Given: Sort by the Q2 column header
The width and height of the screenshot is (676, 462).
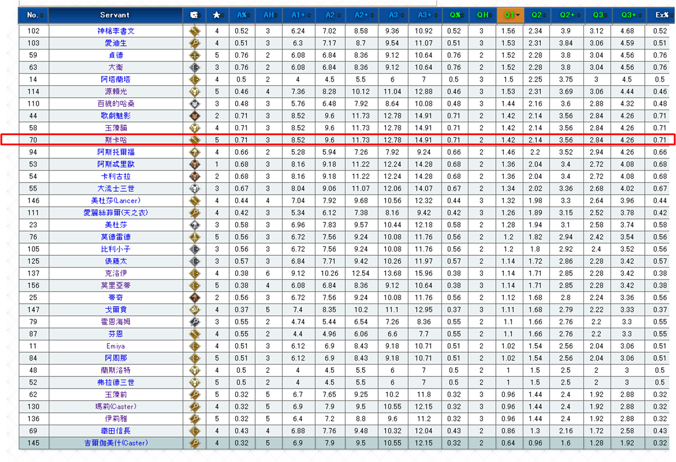Looking at the screenshot, I should click(x=537, y=15).
